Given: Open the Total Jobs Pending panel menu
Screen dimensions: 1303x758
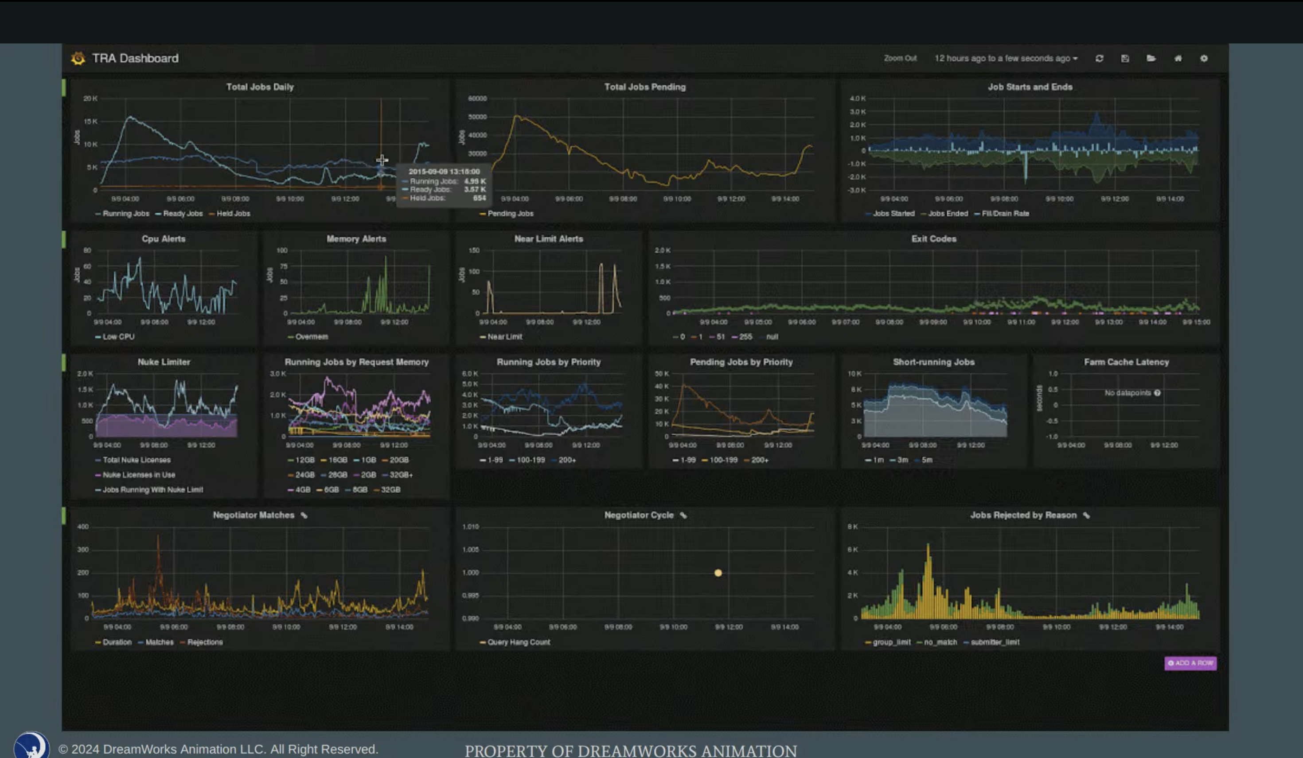Looking at the screenshot, I should click(645, 87).
